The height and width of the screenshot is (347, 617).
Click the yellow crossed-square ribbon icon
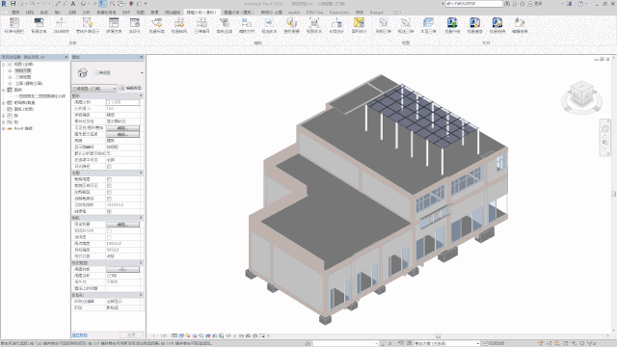pyautogui.click(x=359, y=23)
